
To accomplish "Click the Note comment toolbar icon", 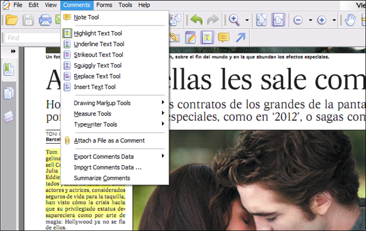I will [224, 38].
